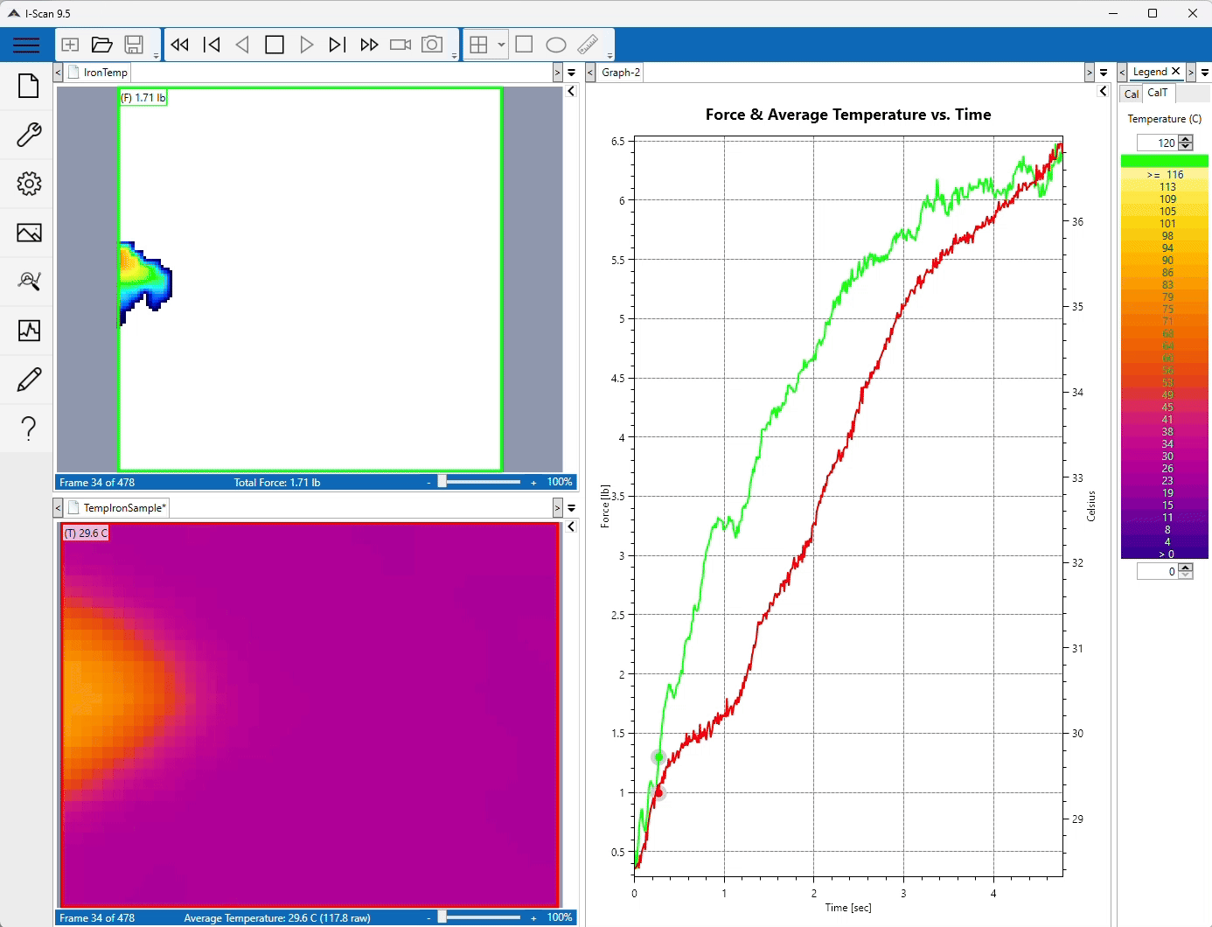Play the recording
This screenshot has height=927, width=1212.
[307, 44]
